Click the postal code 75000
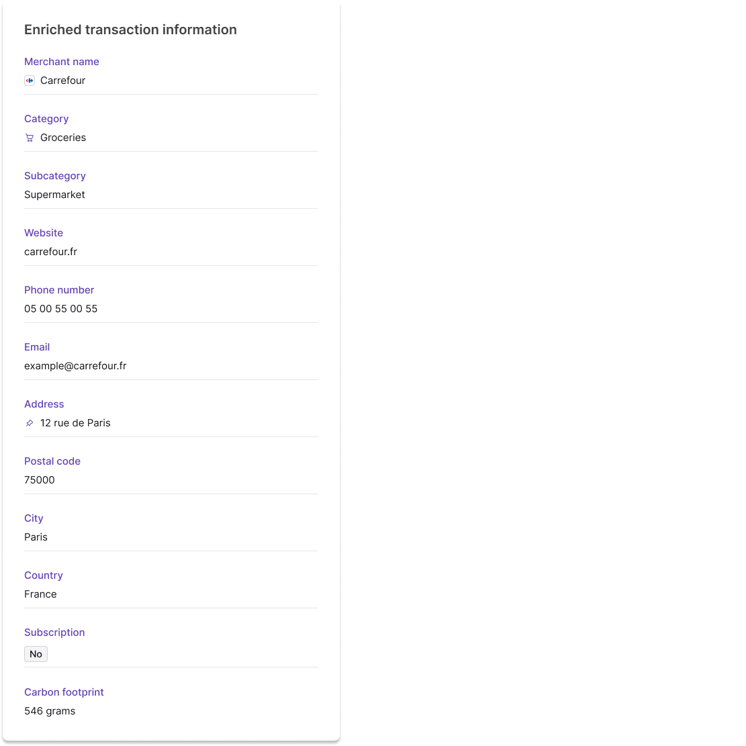The height and width of the screenshot is (746, 746). pyautogui.click(x=40, y=480)
